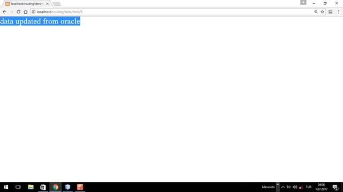Image resolution: width=343 pixels, height=192 pixels.
Task: Open the clock showing 04:06
Action: coord(321,187)
